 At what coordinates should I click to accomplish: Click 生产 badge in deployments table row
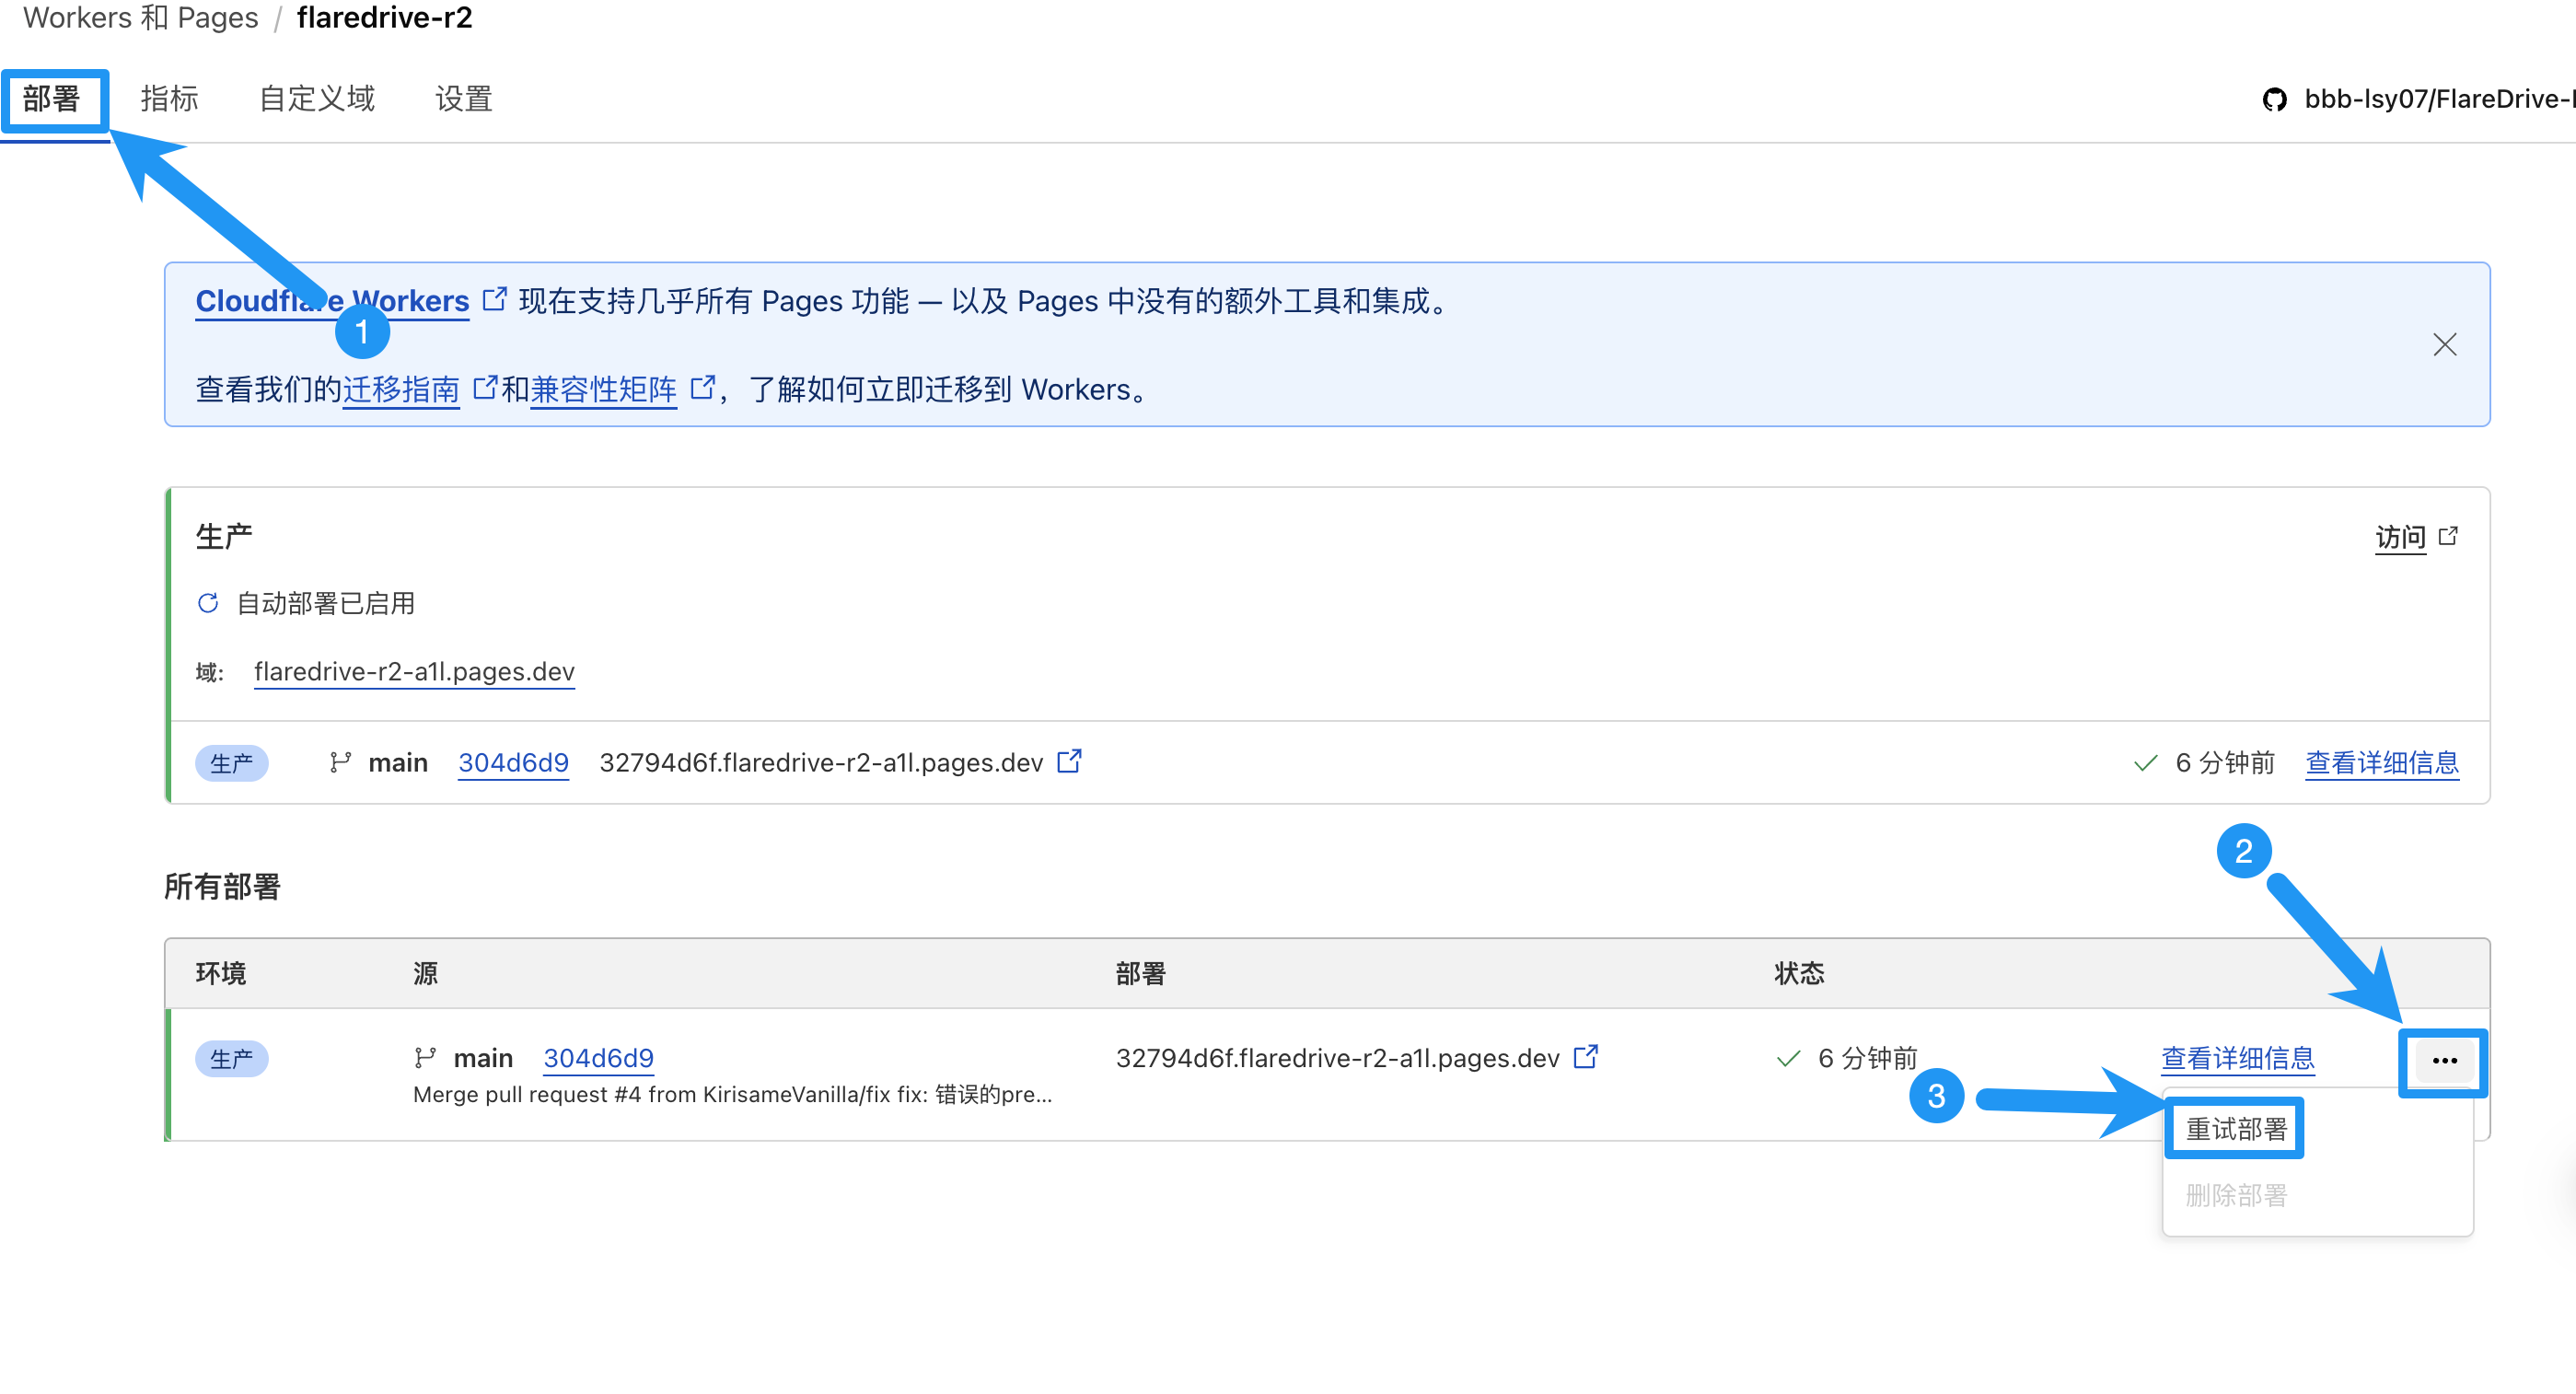point(232,1059)
